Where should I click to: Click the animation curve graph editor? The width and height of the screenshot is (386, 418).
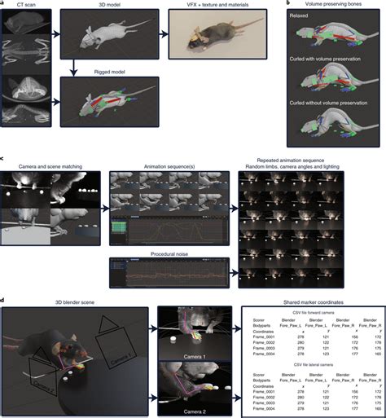[169, 230]
